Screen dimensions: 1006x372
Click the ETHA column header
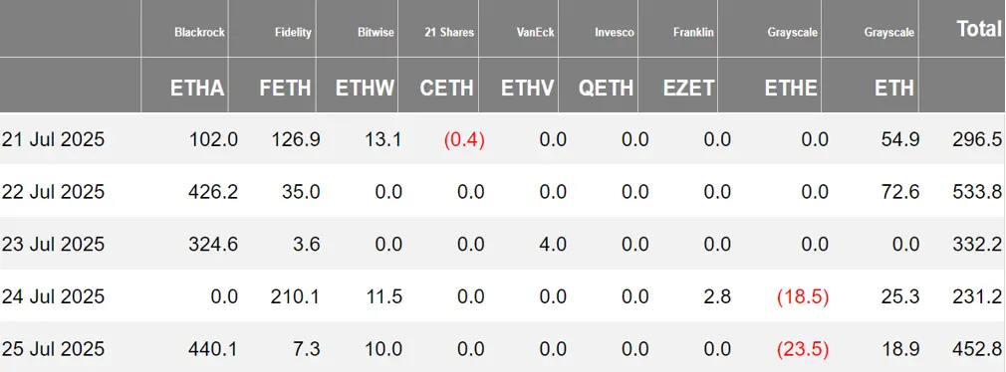197,88
